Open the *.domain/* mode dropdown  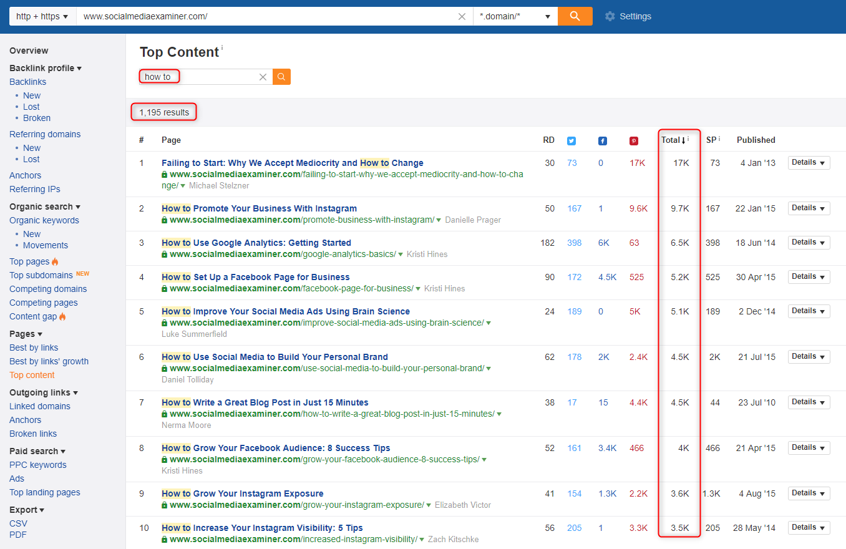515,16
